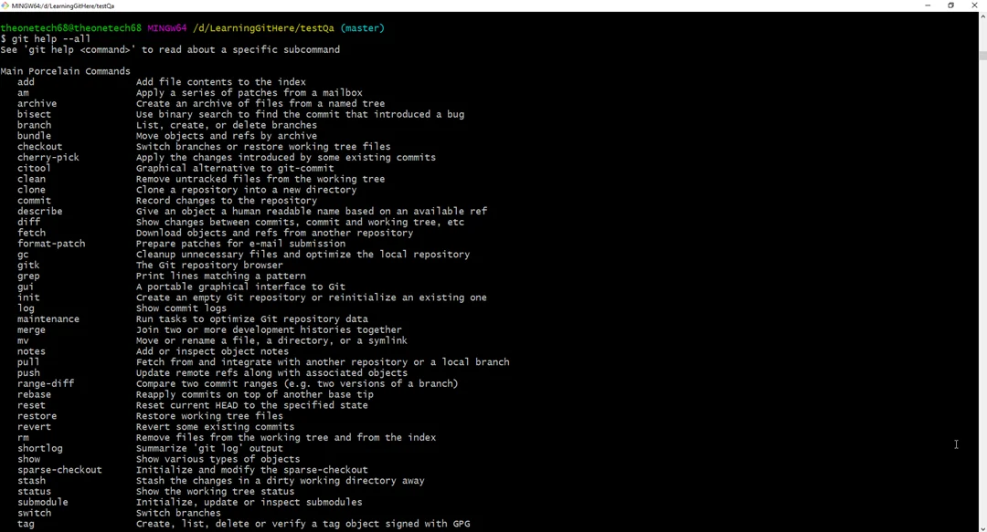Click the 'gitk' repository browser entry

pos(27,265)
